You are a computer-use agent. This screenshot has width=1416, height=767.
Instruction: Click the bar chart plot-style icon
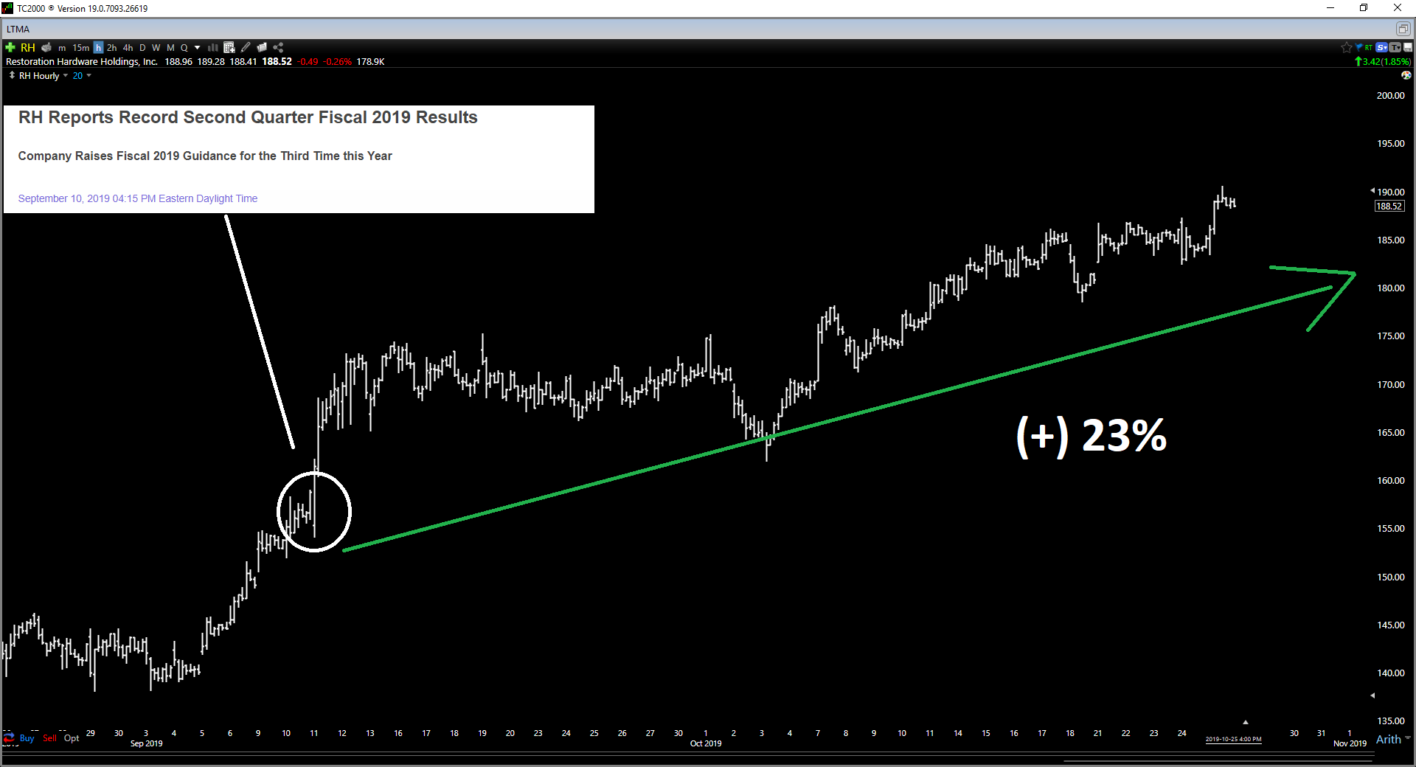click(213, 47)
